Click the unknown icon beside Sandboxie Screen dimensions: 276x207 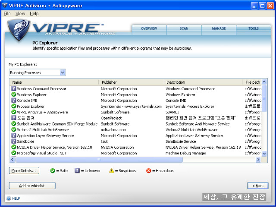(13, 141)
